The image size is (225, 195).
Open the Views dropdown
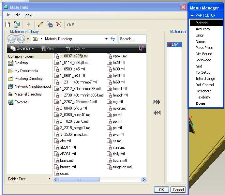48,48
